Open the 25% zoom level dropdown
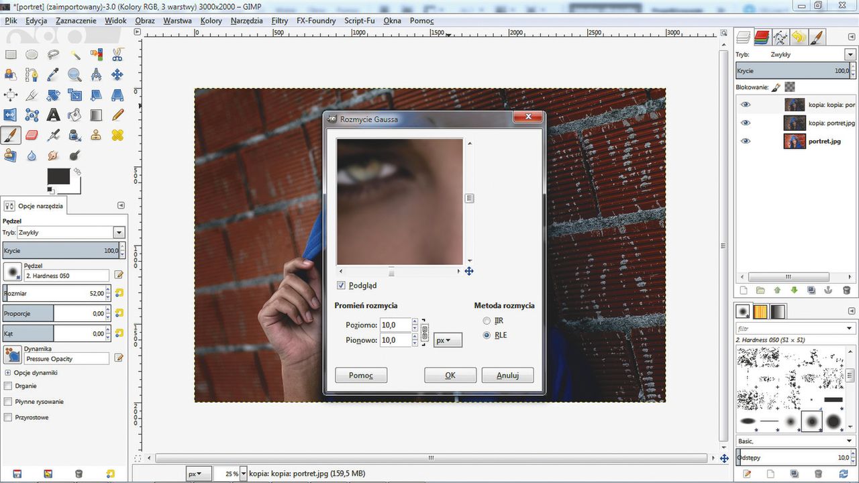This screenshot has height=483, width=859. coord(242,473)
